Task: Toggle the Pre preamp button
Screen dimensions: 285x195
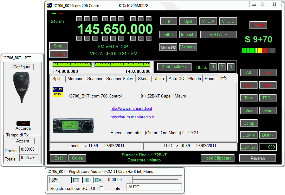Action: tap(268, 72)
